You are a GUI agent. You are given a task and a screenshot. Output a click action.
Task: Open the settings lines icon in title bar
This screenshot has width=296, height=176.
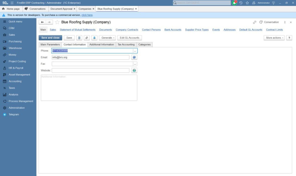[273, 3]
